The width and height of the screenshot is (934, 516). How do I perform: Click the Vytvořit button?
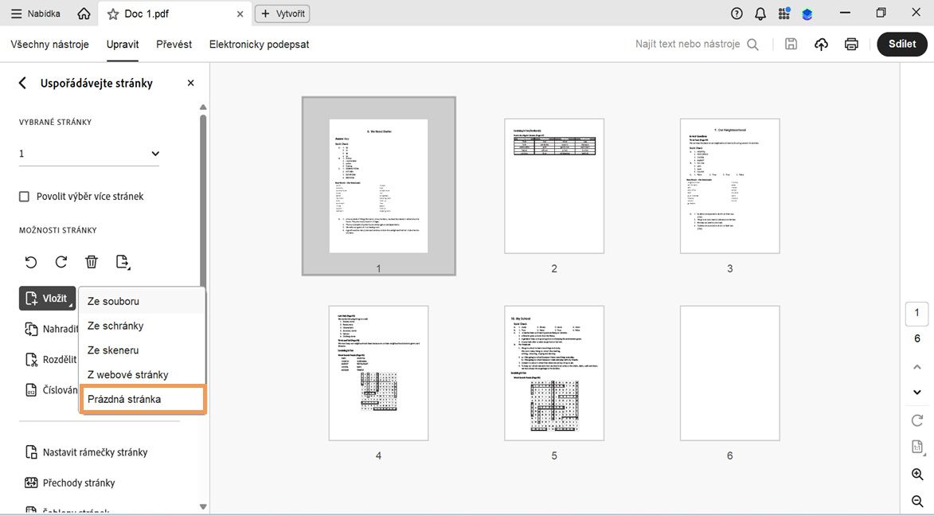pyautogui.click(x=283, y=14)
